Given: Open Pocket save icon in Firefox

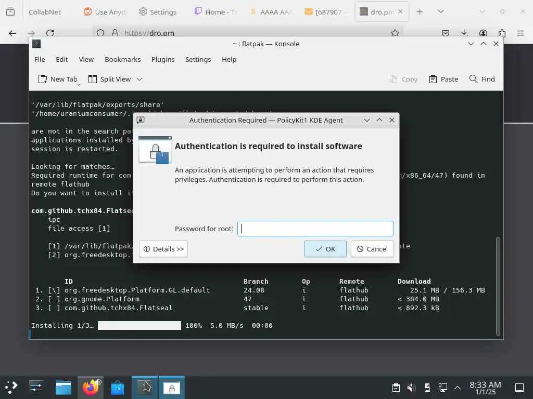Looking at the screenshot, I should (x=446, y=33).
